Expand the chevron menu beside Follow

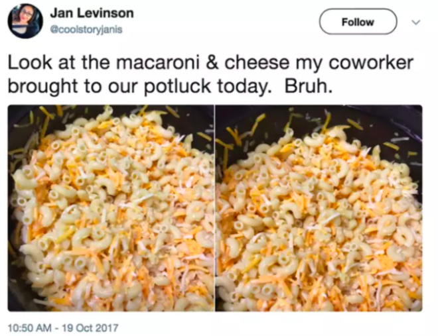pos(416,22)
